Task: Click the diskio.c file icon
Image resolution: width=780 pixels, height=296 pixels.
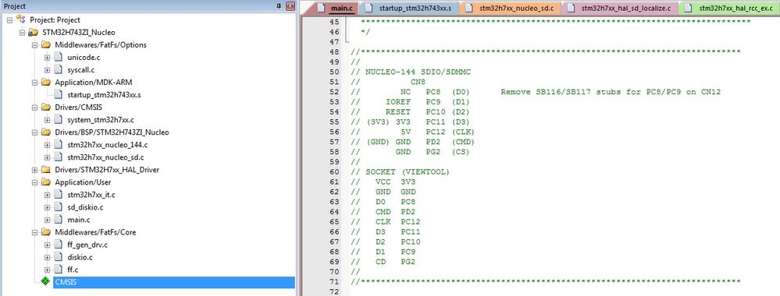Action: click(x=59, y=257)
